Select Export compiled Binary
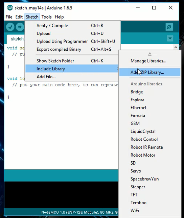Viewport: 184px width, 218px height. [73, 49]
